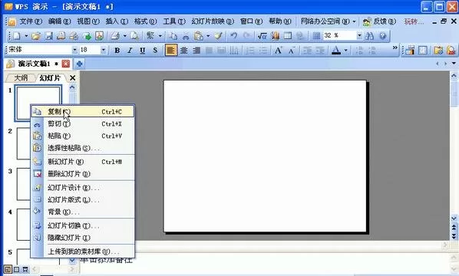Open the zoom 32 % dropdown
Screen dimensions: 459x276
coord(359,36)
